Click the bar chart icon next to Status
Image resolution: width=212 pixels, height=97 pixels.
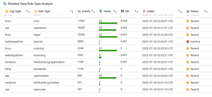click(x=188, y=11)
